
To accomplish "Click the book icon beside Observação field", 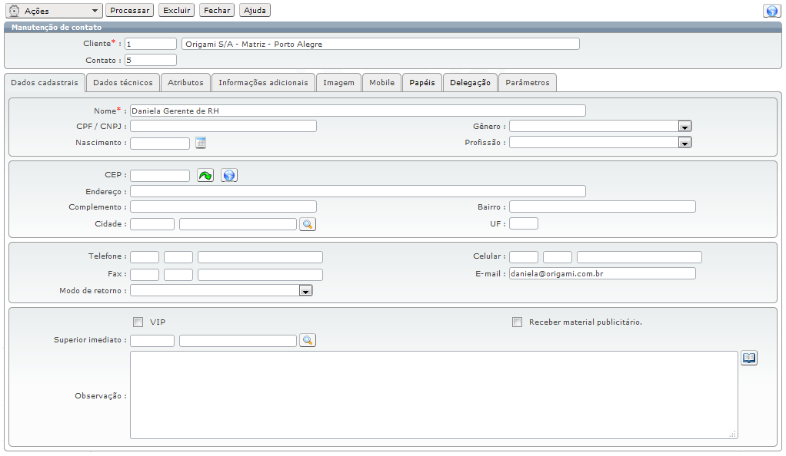I will click(748, 357).
